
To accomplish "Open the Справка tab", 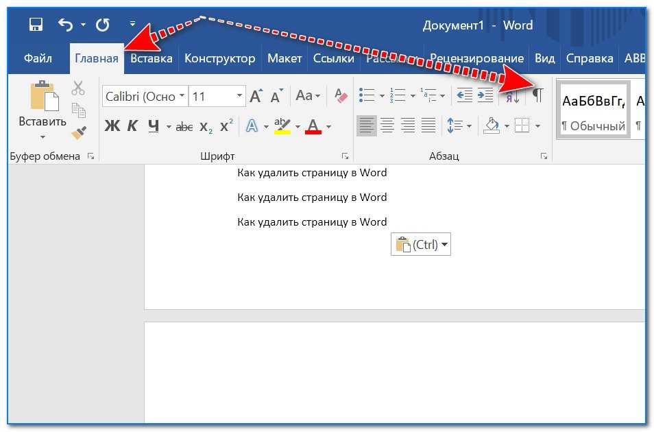I will pos(590,58).
